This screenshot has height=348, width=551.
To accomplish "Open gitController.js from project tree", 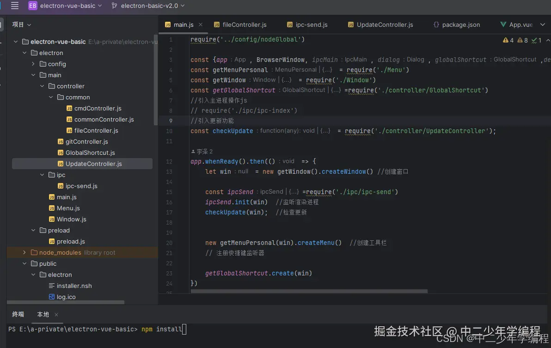I will click(86, 141).
